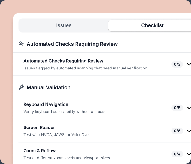
Task: Expand the Automated Checks Requiring Review chevron
Action: point(189,64)
